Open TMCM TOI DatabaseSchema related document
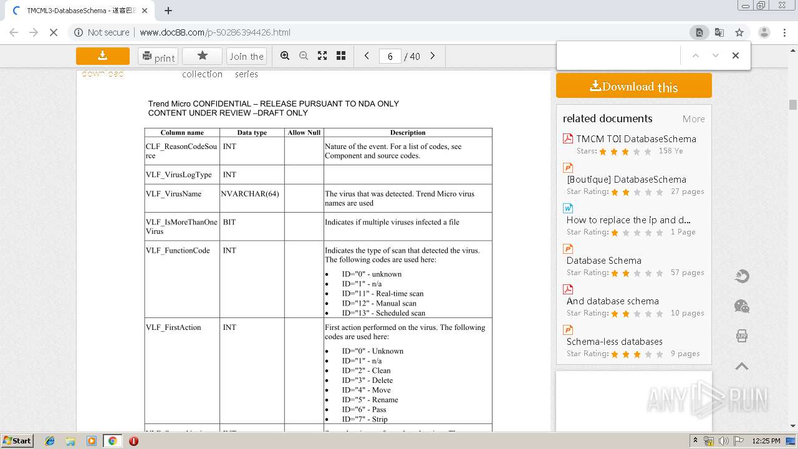 [636, 139]
